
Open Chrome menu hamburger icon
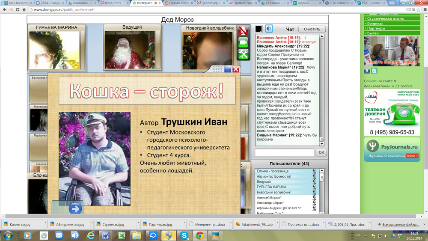[425, 9]
